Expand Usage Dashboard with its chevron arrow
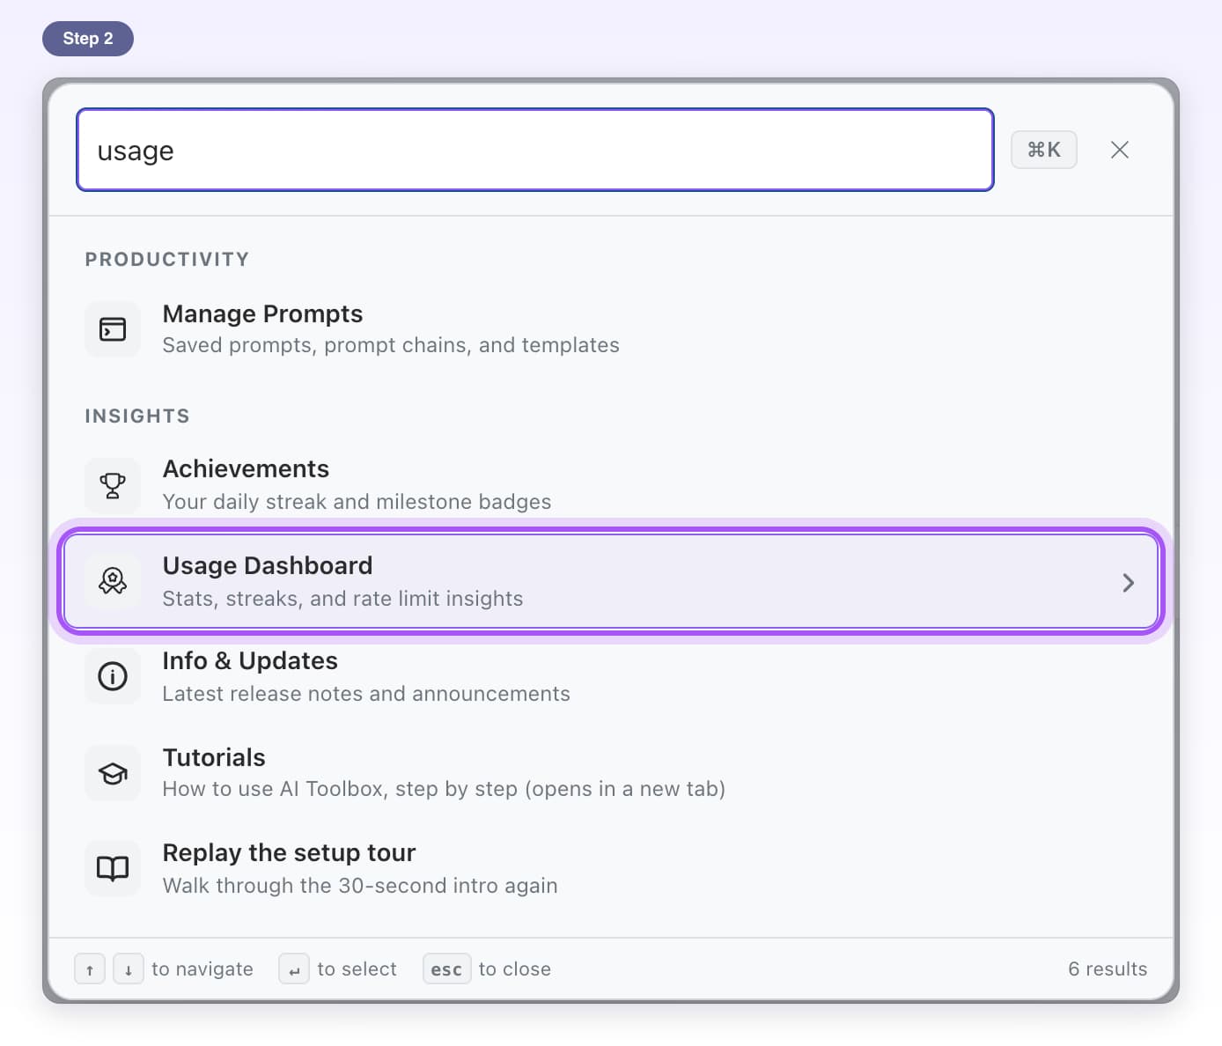Screen dimensions: 1222x1046 1129,583
